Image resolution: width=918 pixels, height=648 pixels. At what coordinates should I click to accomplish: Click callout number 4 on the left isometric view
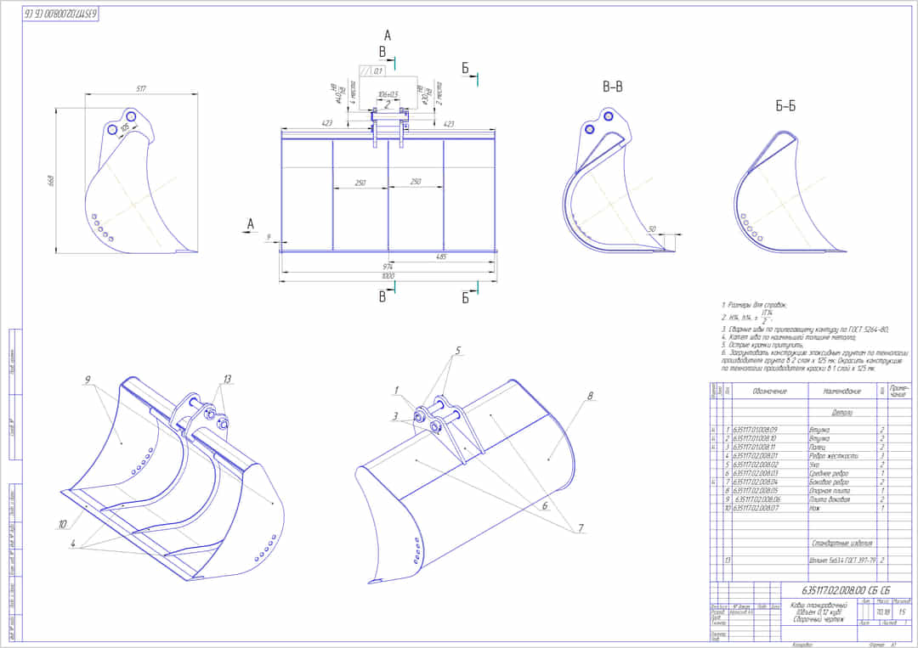point(72,544)
